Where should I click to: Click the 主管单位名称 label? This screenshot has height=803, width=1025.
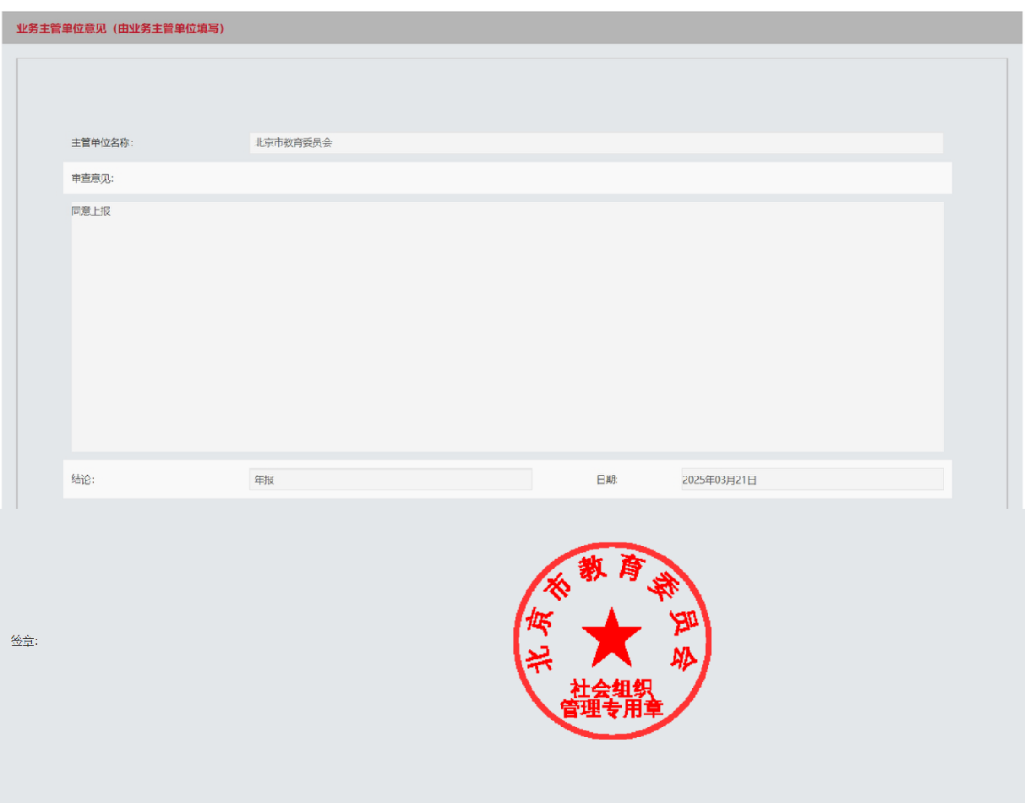(102, 143)
